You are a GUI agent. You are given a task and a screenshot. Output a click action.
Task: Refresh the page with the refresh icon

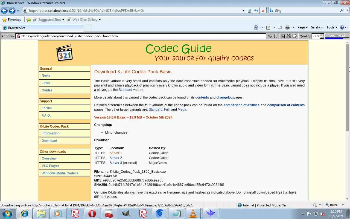pos(256,11)
